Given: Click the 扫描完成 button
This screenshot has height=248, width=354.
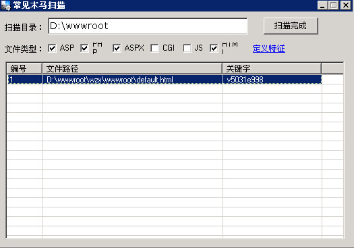Looking at the screenshot, I should 291,26.
